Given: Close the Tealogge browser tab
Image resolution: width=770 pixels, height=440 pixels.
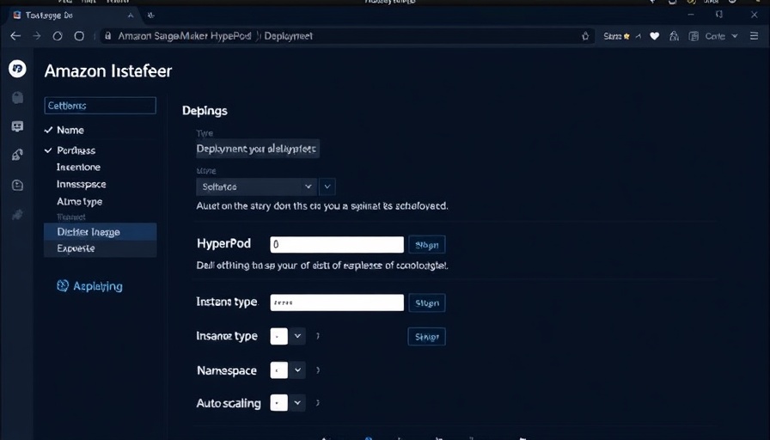Looking at the screenshot, I should pos(130,15).
